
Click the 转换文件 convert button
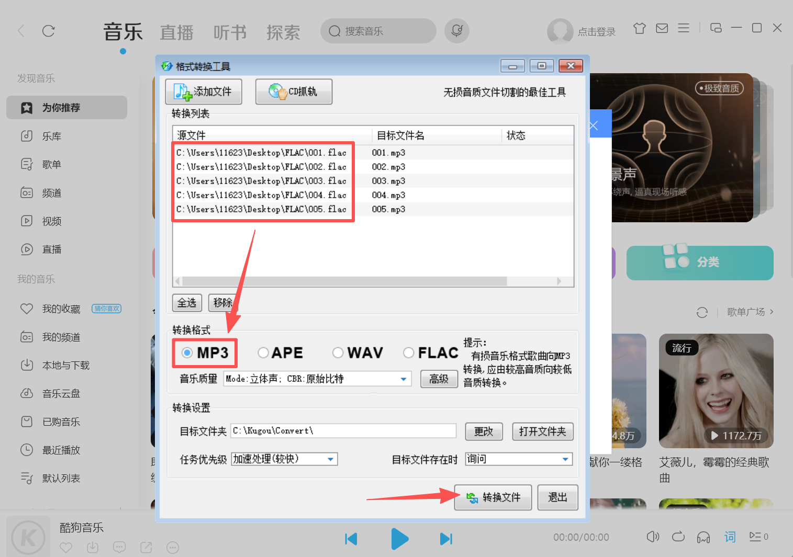point(493,497)
